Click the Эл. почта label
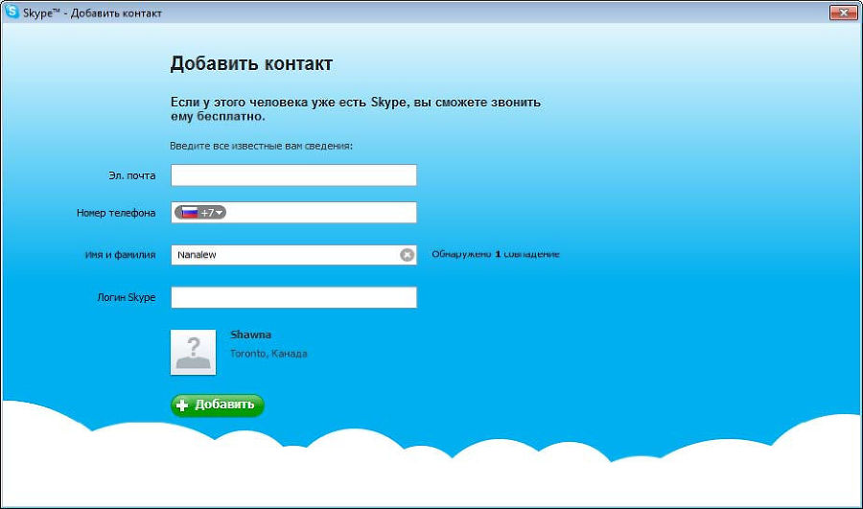Viewport: 863px width, 509px height. [131, 176]
